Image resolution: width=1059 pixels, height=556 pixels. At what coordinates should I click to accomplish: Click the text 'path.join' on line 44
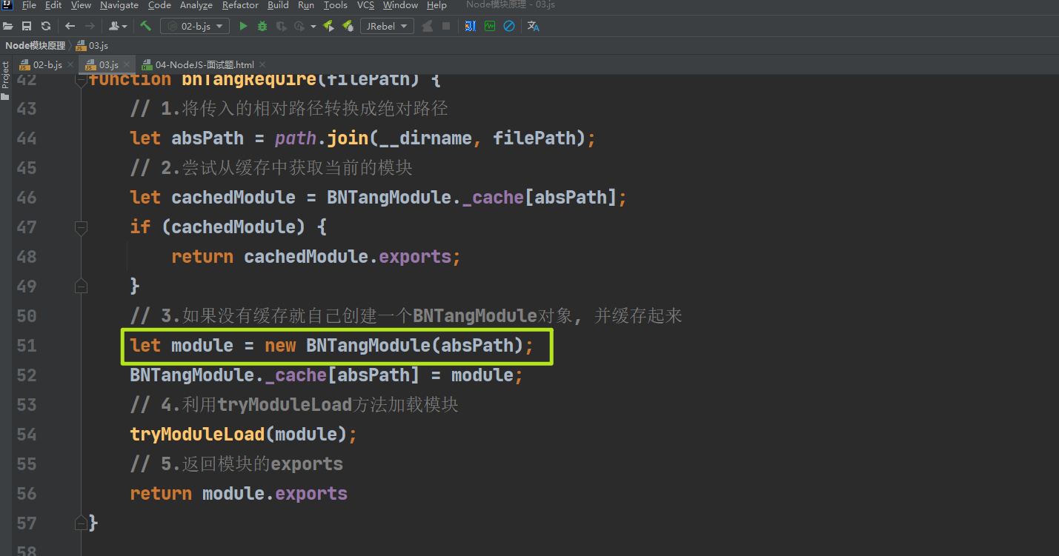(x=322, y=138)
